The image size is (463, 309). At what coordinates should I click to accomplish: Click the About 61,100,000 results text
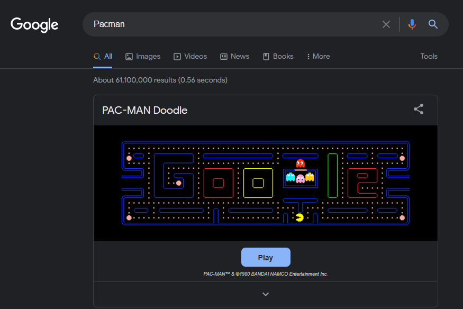160,80
